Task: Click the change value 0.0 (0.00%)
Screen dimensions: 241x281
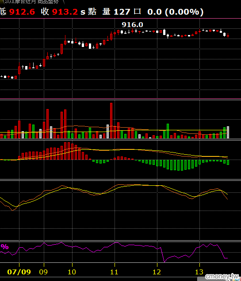Action: click(x=176, y=12)
